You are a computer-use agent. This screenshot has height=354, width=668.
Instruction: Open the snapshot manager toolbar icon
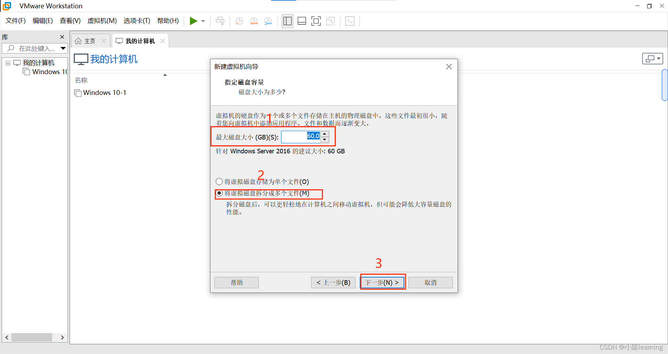click(268, 21)
